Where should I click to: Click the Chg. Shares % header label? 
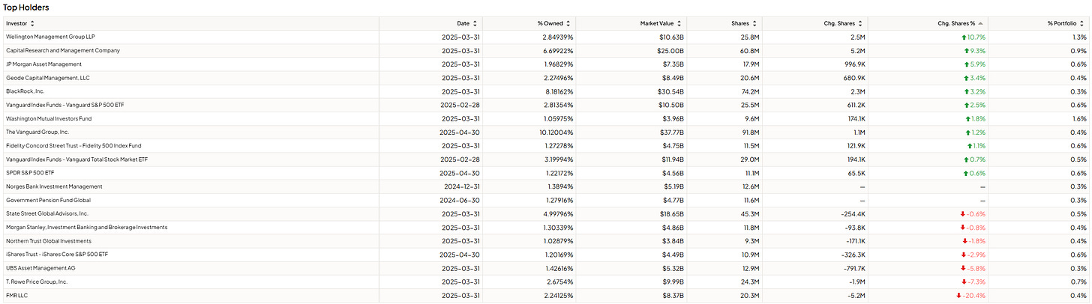coord(957,24)
